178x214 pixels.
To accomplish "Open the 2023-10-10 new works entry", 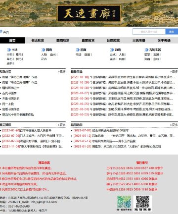I will point(123,77).
